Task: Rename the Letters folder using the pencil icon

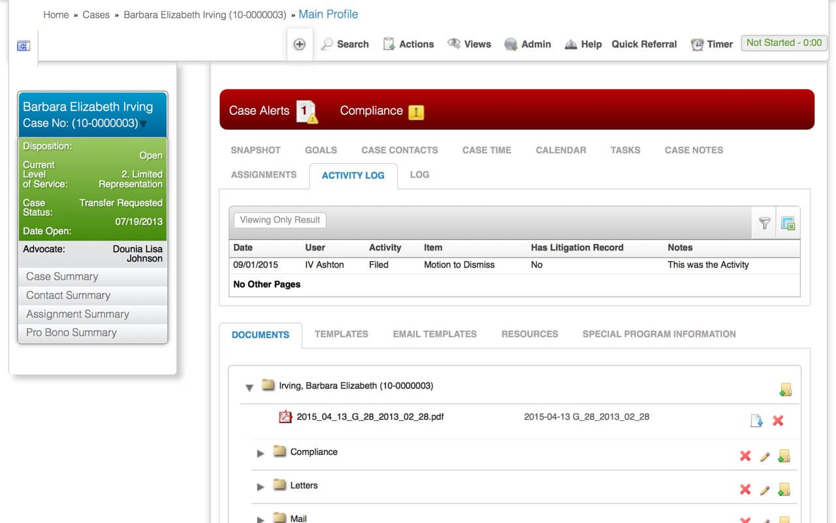Action: [x=765, y=489]
